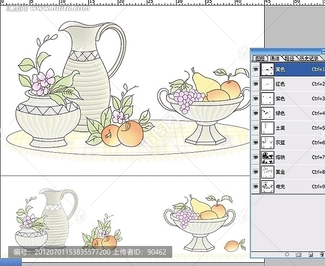Select the channel named 红色

tap(280, 84)
